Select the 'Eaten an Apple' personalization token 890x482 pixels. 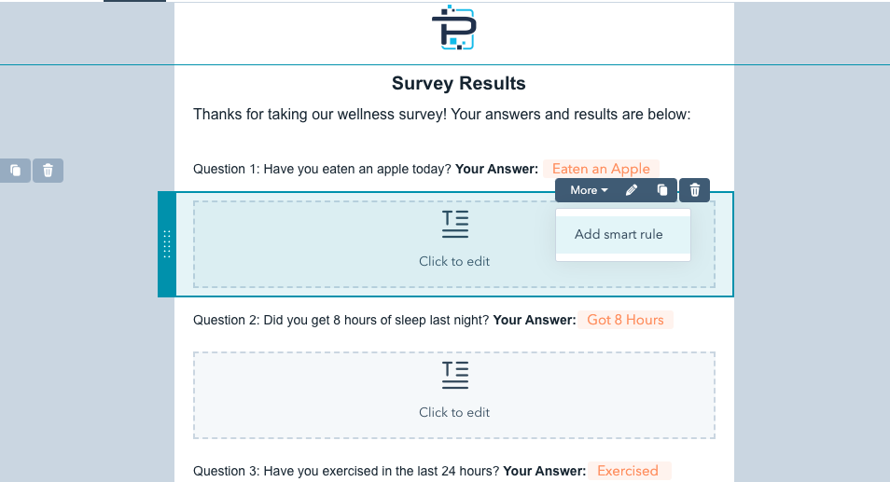(601, 169)
